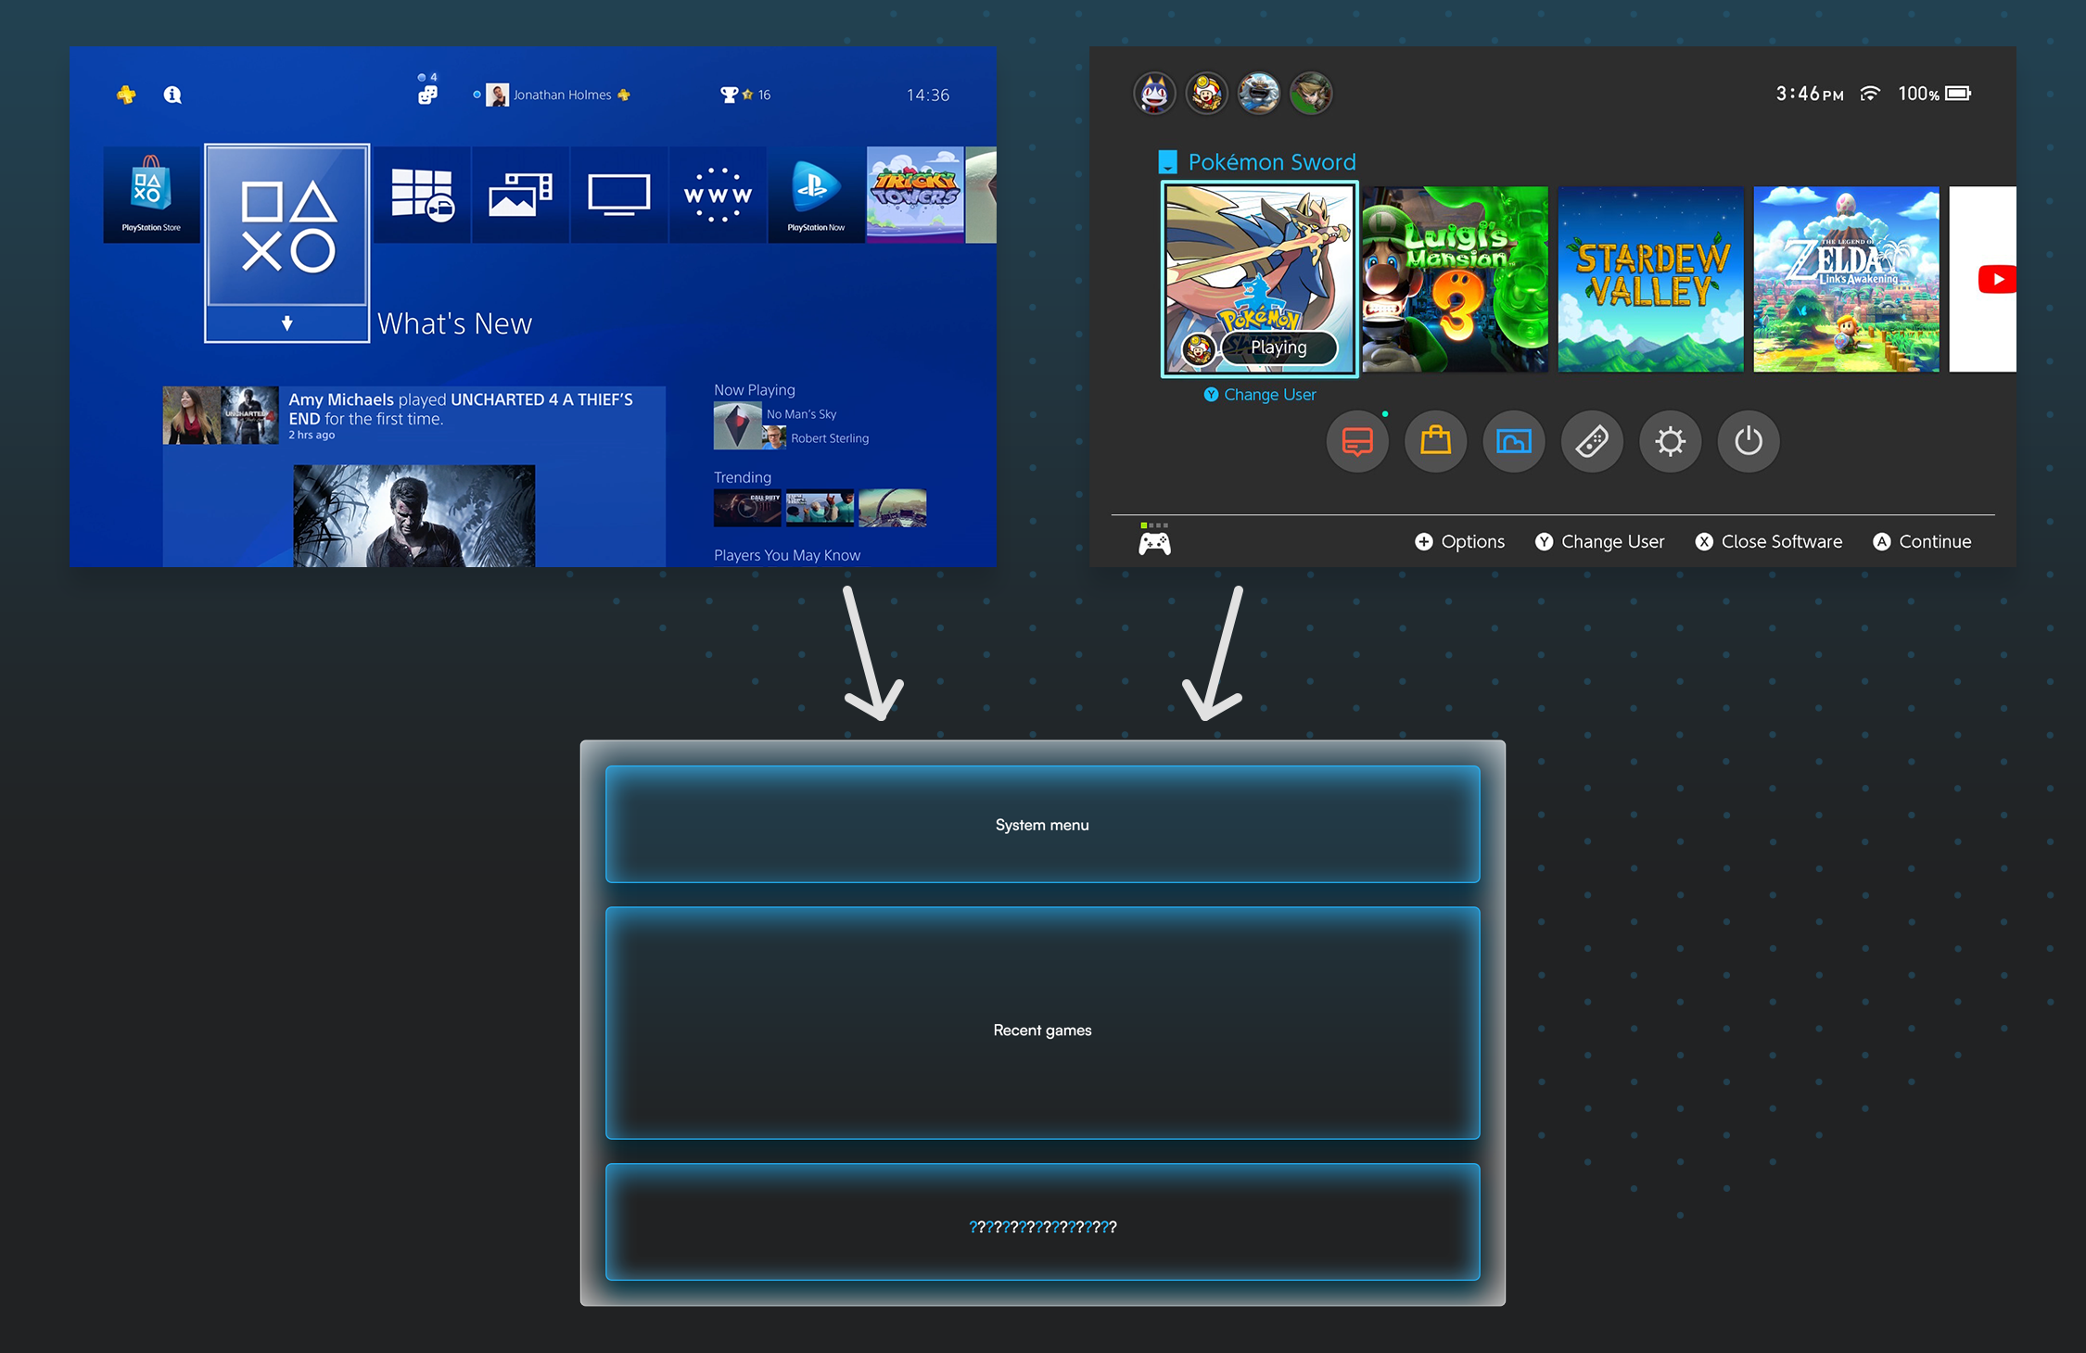Expand the What's New down arrow
This screenshot has height=1353, width=2086.
pos(287,323)
